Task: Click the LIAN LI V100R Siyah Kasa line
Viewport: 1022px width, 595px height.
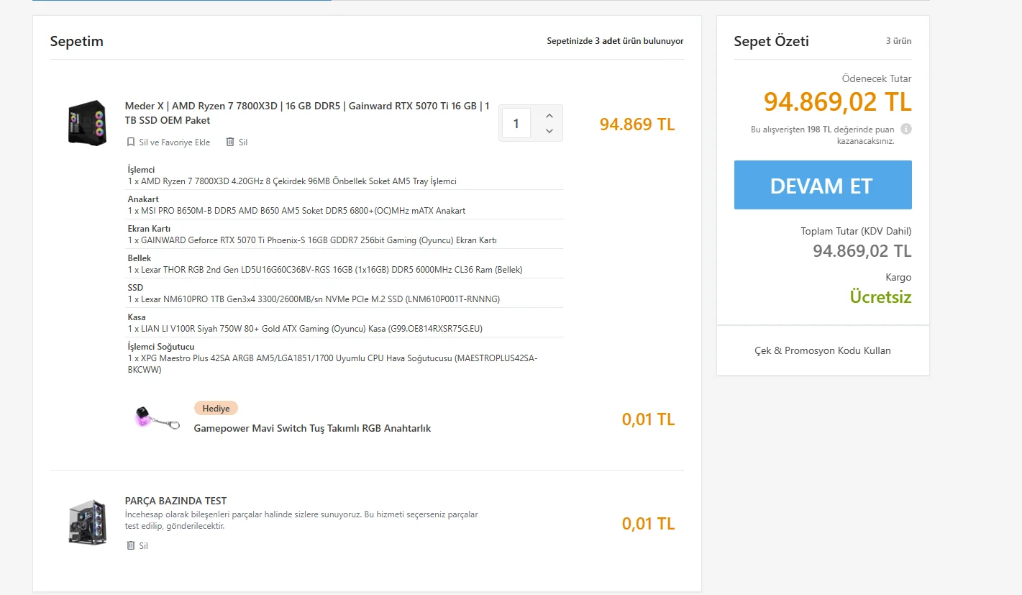Action: [x=305, y=329]
